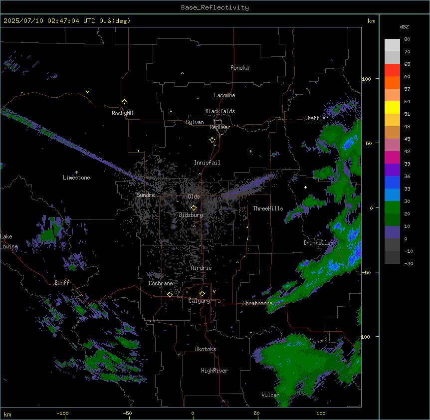The image size is (430, 420).
Task: Select the yellow diamond marker below Cochrane
Action: pyautogui.click(x=170, y=294)
